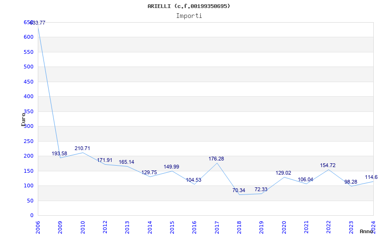Click the line peak at 2017

click(217, 163)
